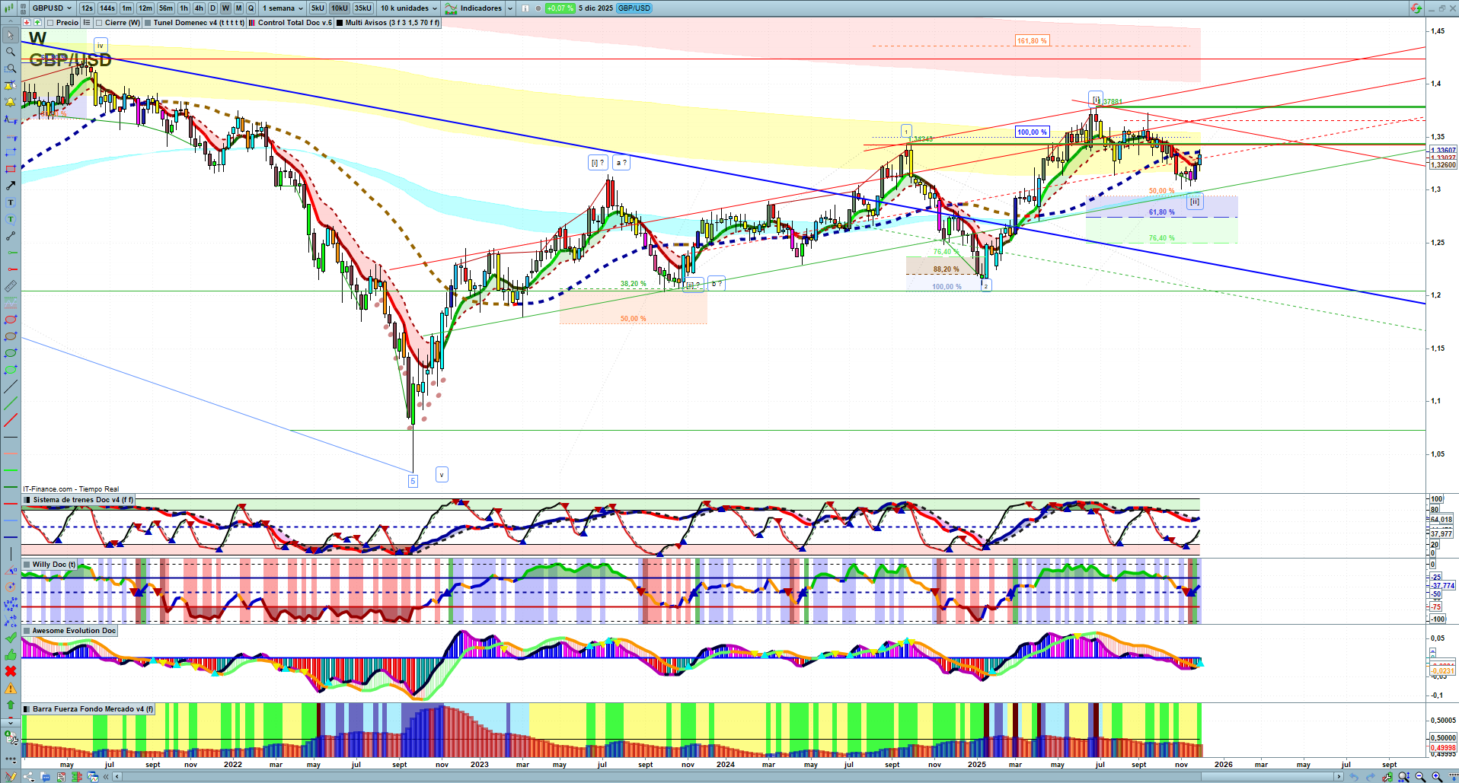Click the Control Total Doc v.6 color swatch
The height and width of the screenshot is (783, 1459).
252,23
